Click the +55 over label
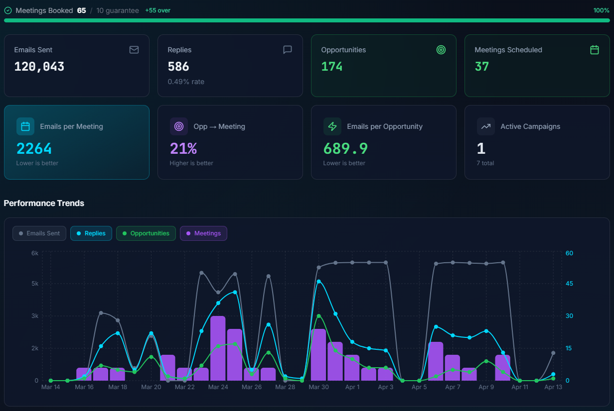Viewport: 614px width, 411px height. (157, 10)
